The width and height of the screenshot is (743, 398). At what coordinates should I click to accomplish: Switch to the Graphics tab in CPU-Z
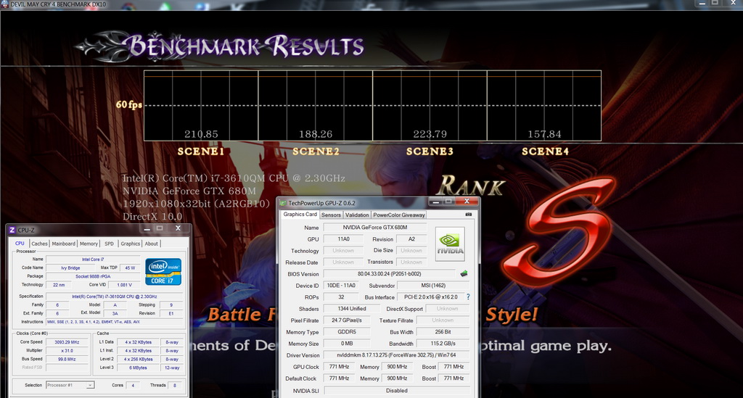(131, 244)
